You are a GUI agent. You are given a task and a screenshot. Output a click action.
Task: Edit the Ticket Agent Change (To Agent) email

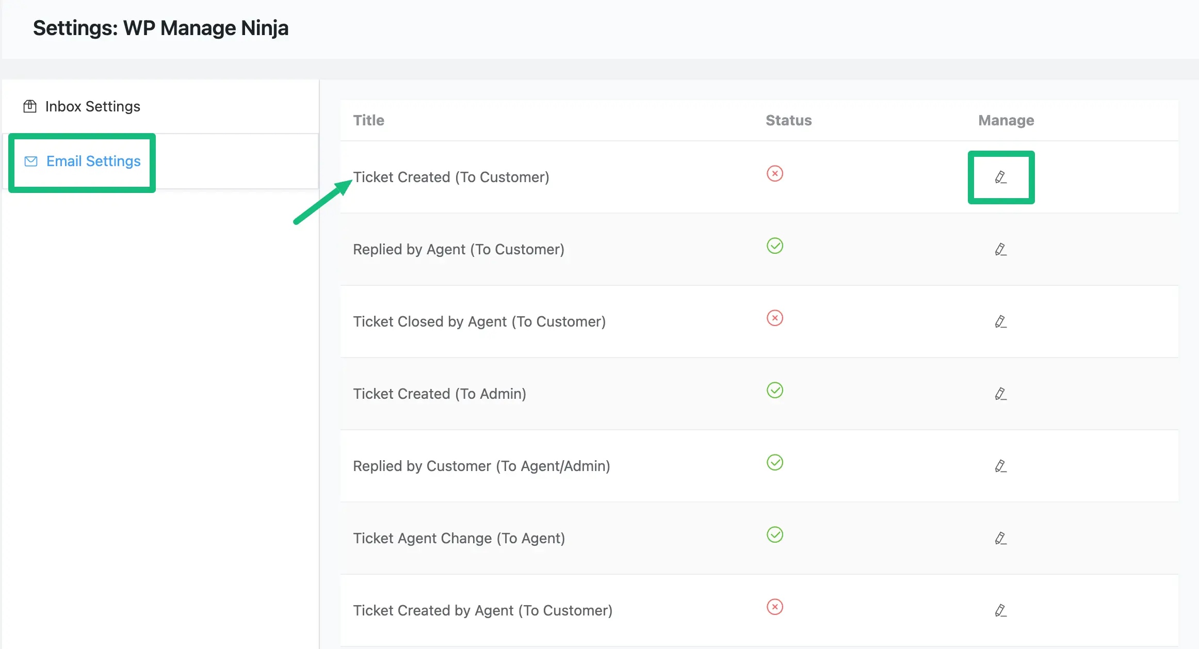pyautogui.click(x=1001, y=539)
